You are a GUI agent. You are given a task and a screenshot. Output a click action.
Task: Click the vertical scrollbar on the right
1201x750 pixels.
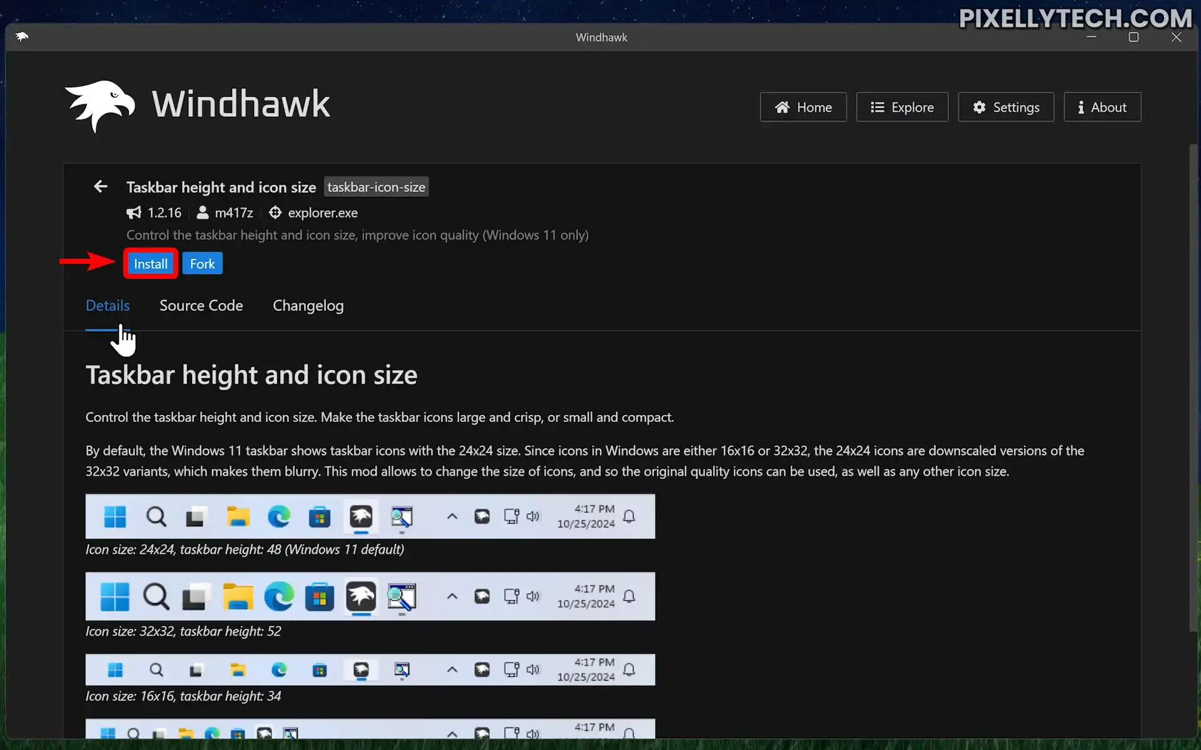[x=1193, y=387]
